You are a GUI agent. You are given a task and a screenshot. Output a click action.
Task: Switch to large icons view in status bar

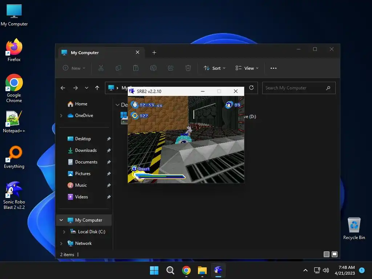pos(335,254)
